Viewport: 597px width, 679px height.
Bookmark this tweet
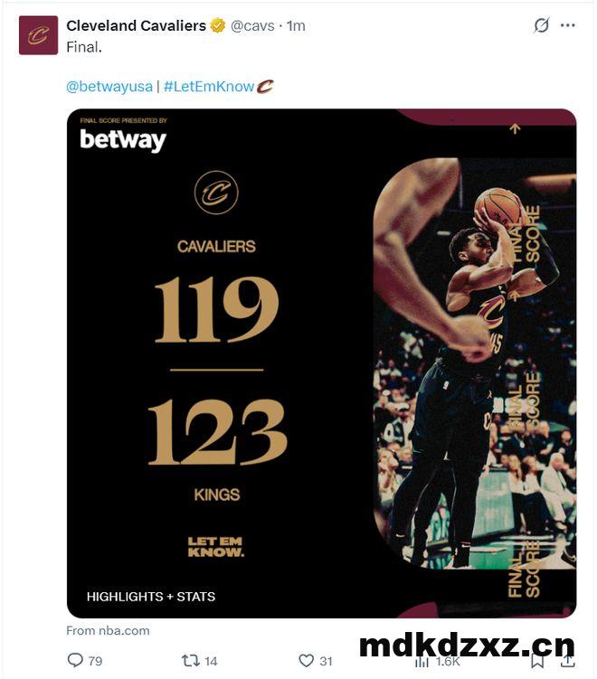[537, 661]
